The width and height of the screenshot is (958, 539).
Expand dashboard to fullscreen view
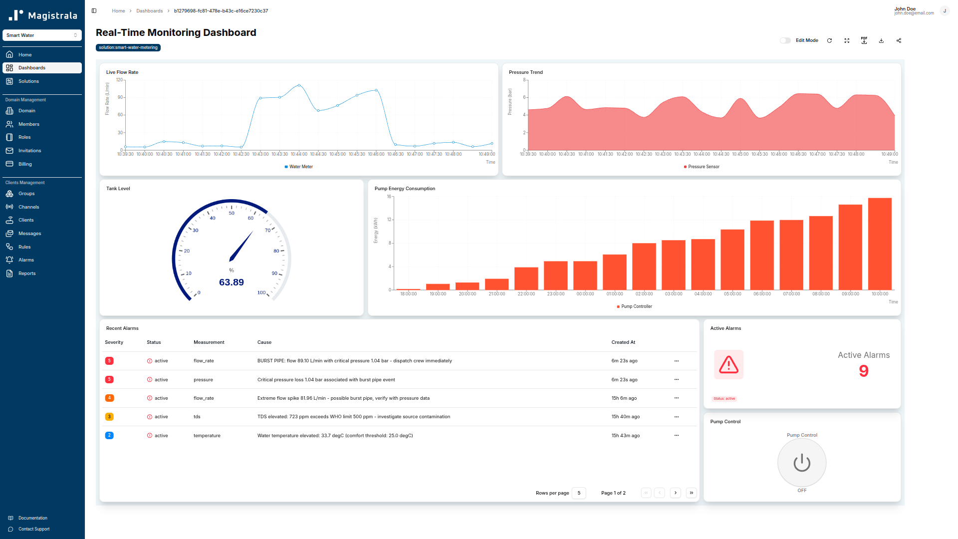click(847, 40)
